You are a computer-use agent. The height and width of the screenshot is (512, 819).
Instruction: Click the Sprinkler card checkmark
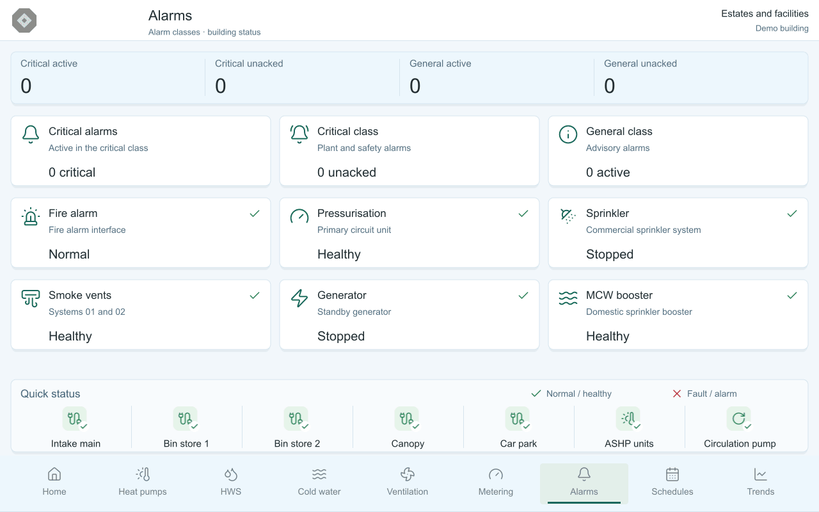[x=792, y=213]
